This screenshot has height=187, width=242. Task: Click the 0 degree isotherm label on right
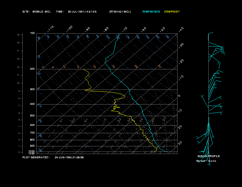click(179, 96)
